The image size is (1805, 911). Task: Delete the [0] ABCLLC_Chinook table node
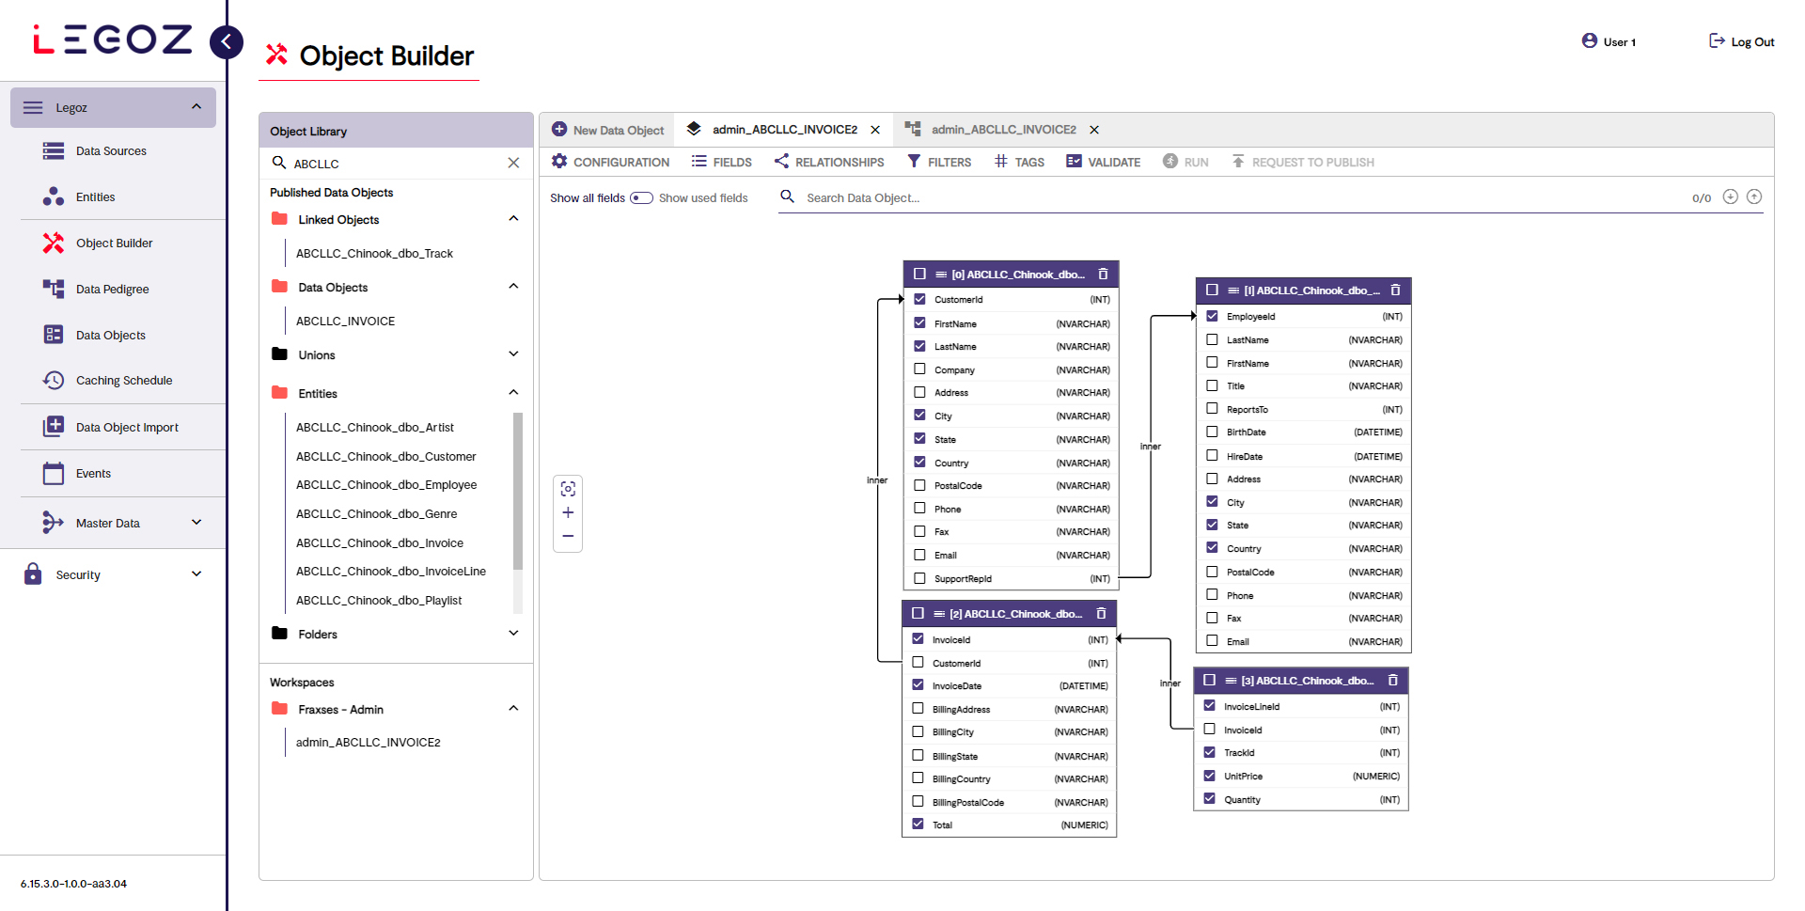(x=1103, y=275)
